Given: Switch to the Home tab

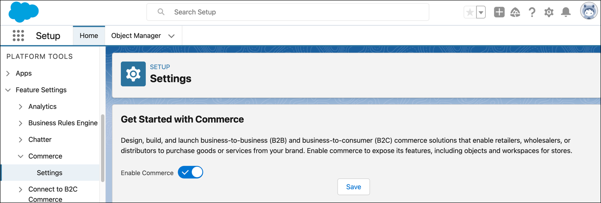Looking at the screenshot, I should click(89, 36).
